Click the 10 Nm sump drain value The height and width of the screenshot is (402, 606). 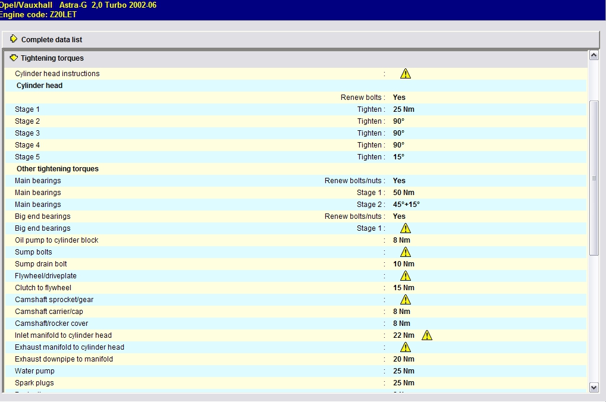coord(403,264)
